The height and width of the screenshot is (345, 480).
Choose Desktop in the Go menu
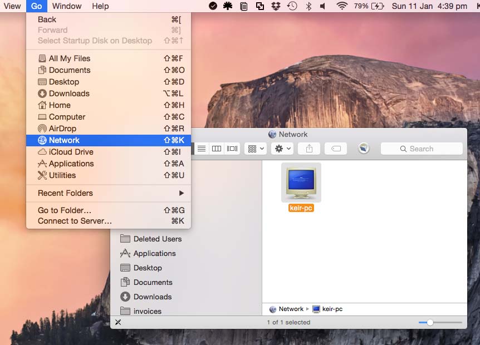pyautogui.click(x=109, y=82)
